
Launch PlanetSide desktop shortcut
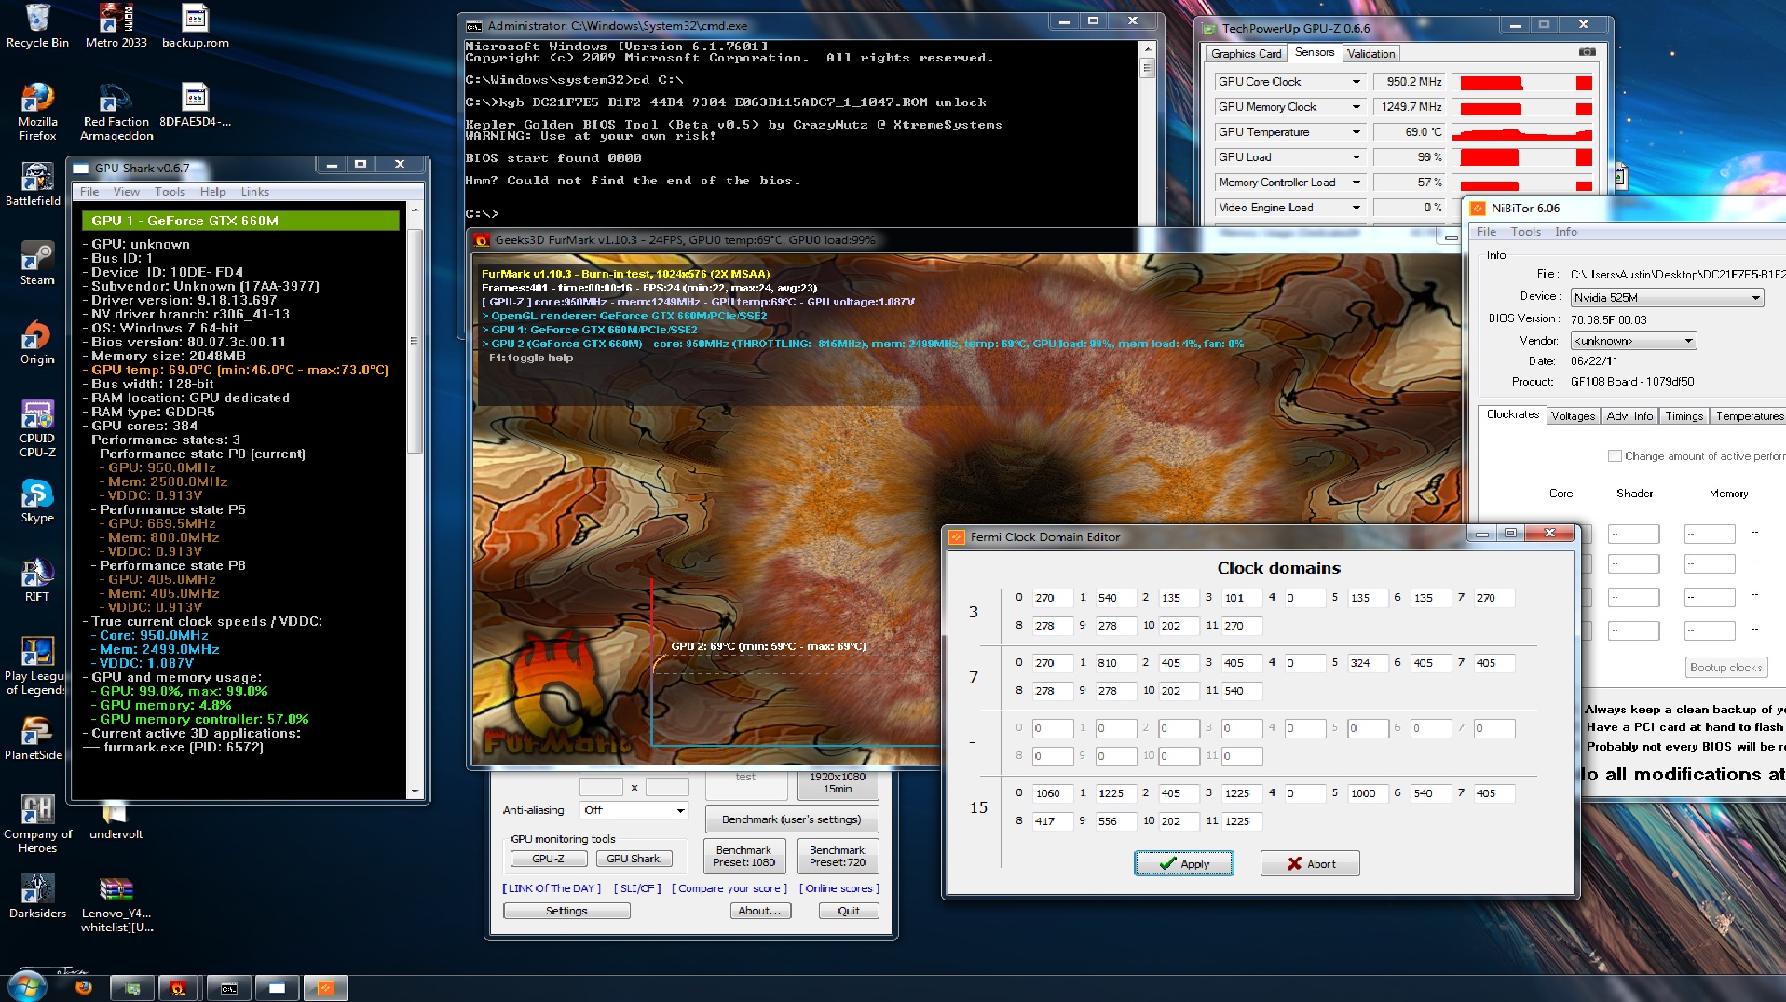pos(34,738)
